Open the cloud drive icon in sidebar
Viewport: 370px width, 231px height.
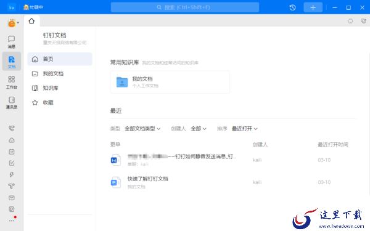tap(12, 140)
